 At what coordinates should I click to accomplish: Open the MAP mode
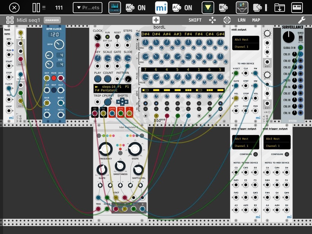(256, 20)
